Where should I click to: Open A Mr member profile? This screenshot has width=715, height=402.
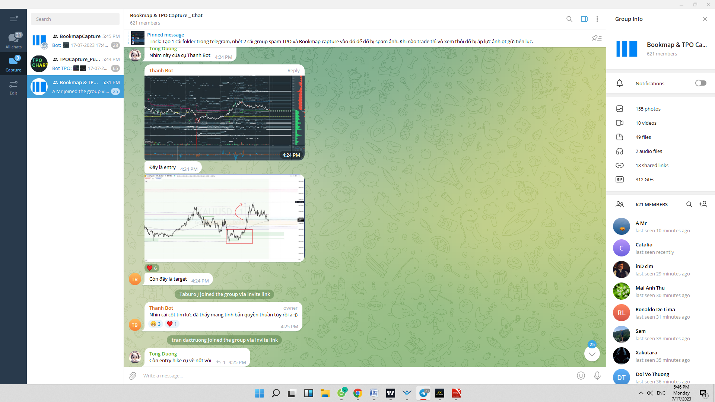tap(661, 226)
